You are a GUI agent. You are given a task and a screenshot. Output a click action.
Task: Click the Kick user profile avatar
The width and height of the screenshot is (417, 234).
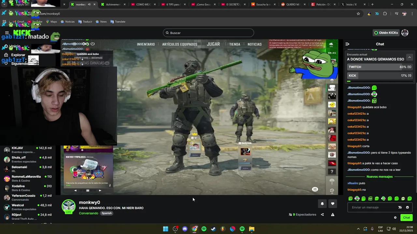pyautogui.click(x=405, y=33)
